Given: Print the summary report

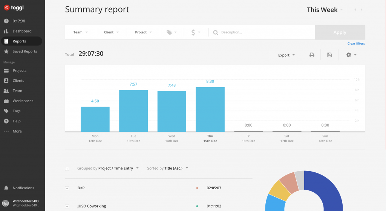Looking at the screenshot, I should click(x=312, y=55).
